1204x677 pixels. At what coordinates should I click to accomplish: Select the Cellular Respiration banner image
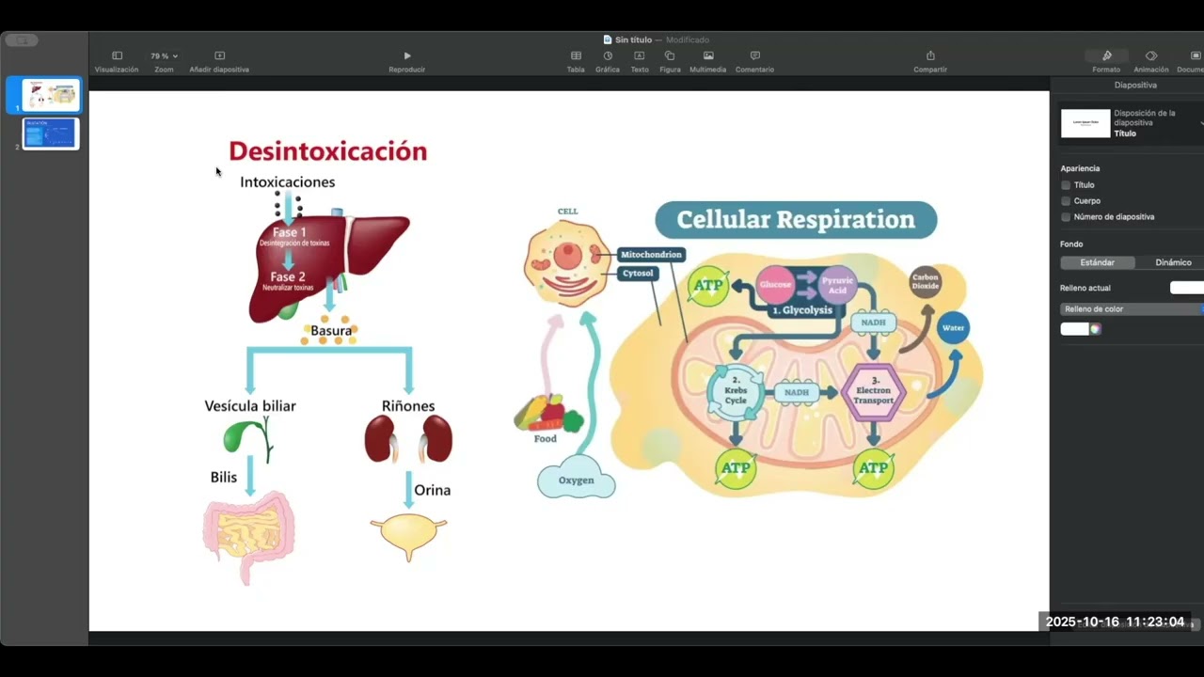click(x=796, y=219)
